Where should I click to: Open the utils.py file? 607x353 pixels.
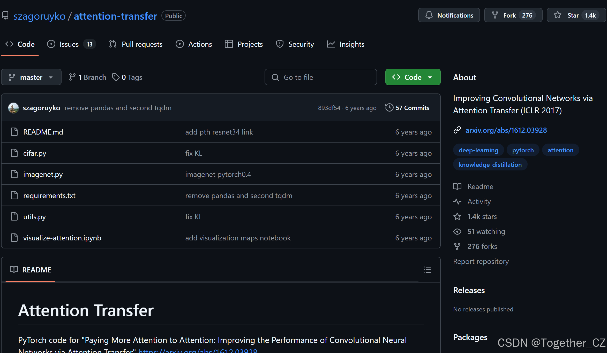pos(34,217)
